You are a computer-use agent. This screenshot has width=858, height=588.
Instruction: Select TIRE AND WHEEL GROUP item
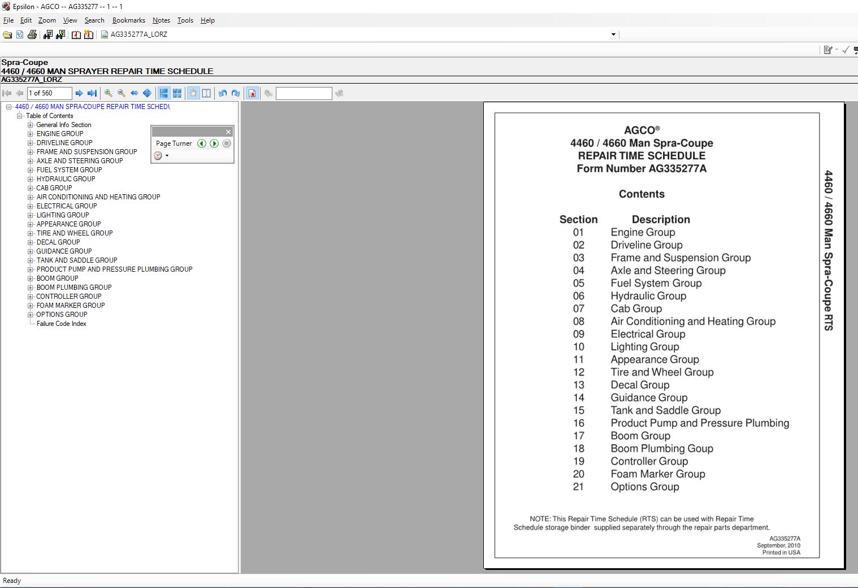click(75, 233)
